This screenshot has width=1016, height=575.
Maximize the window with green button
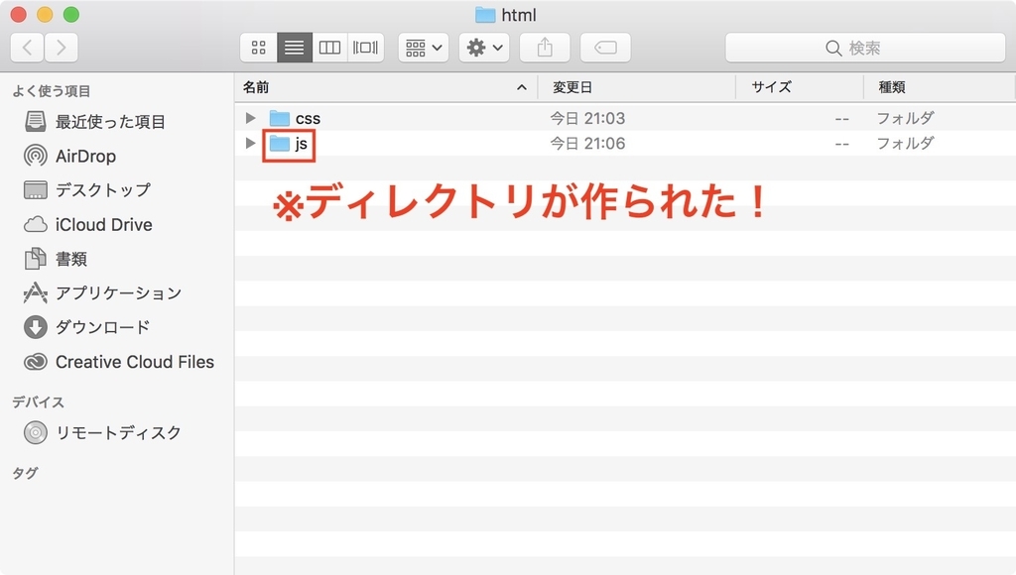71,14
